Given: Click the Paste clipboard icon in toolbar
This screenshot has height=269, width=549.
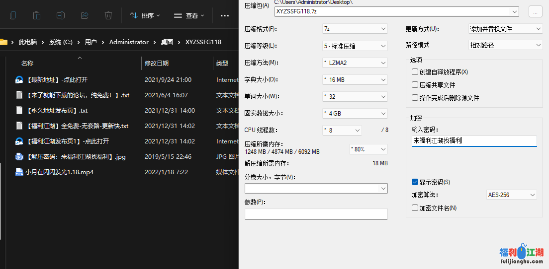Looking at the screenshot, I should tap(37, 15).
